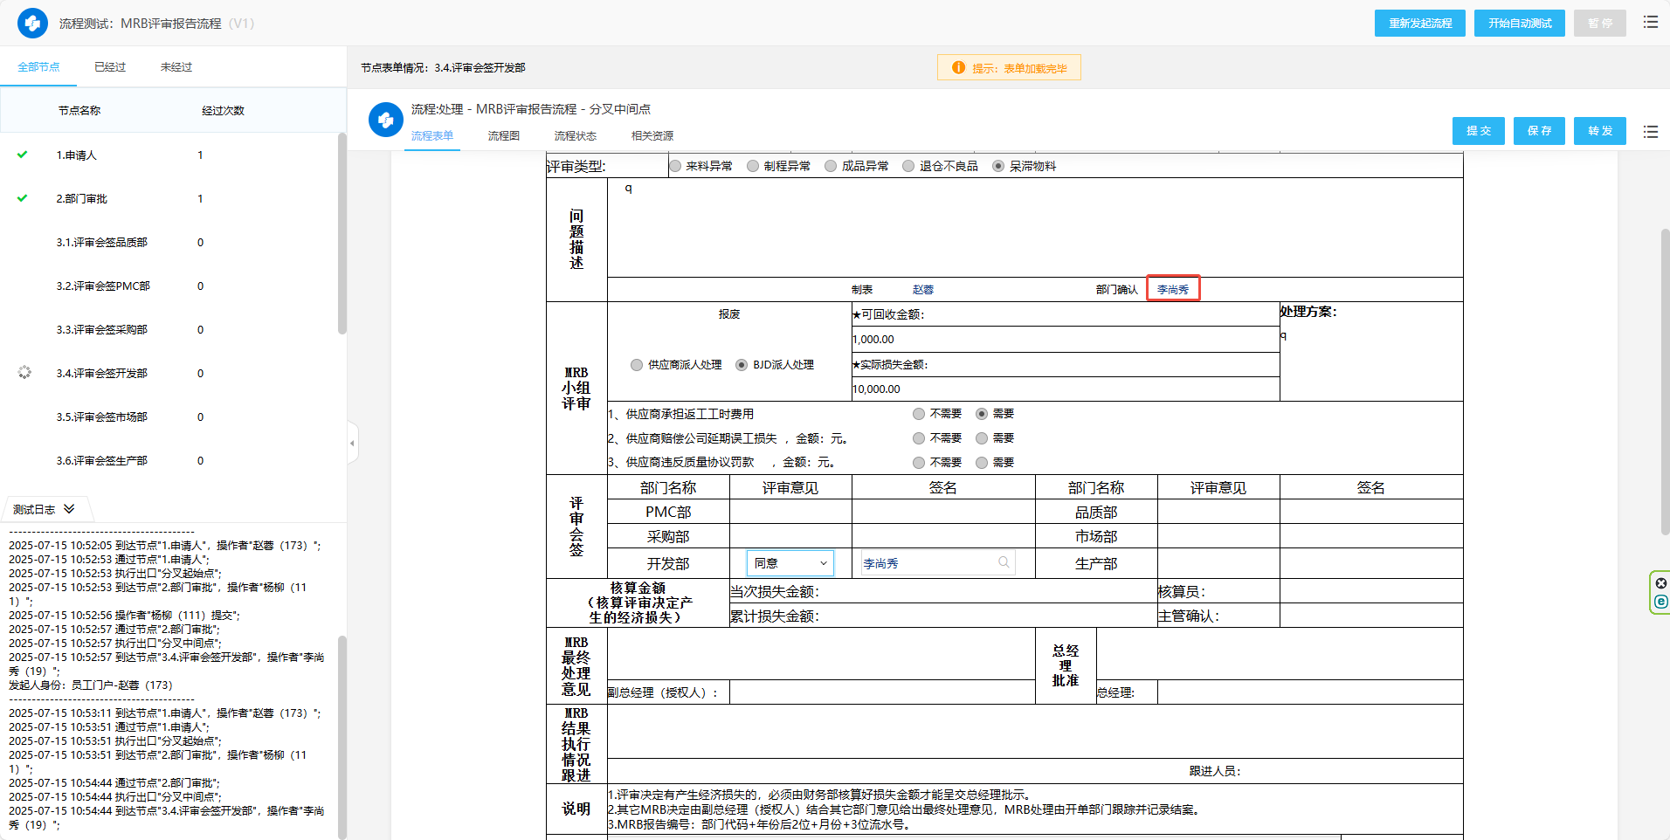
Task: Open the list icon next to 转发 button
Action: pos(1650,131)
